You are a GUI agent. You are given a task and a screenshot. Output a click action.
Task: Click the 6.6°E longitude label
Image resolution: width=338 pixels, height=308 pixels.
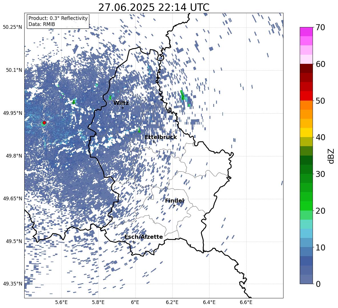pos(246,302)
